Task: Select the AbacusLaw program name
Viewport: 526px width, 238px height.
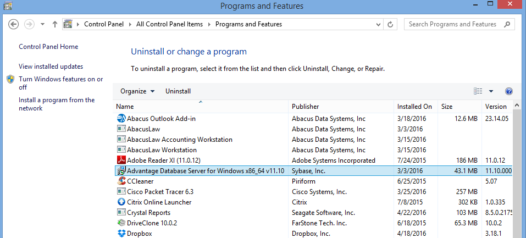Action: (x=143, y=129)
